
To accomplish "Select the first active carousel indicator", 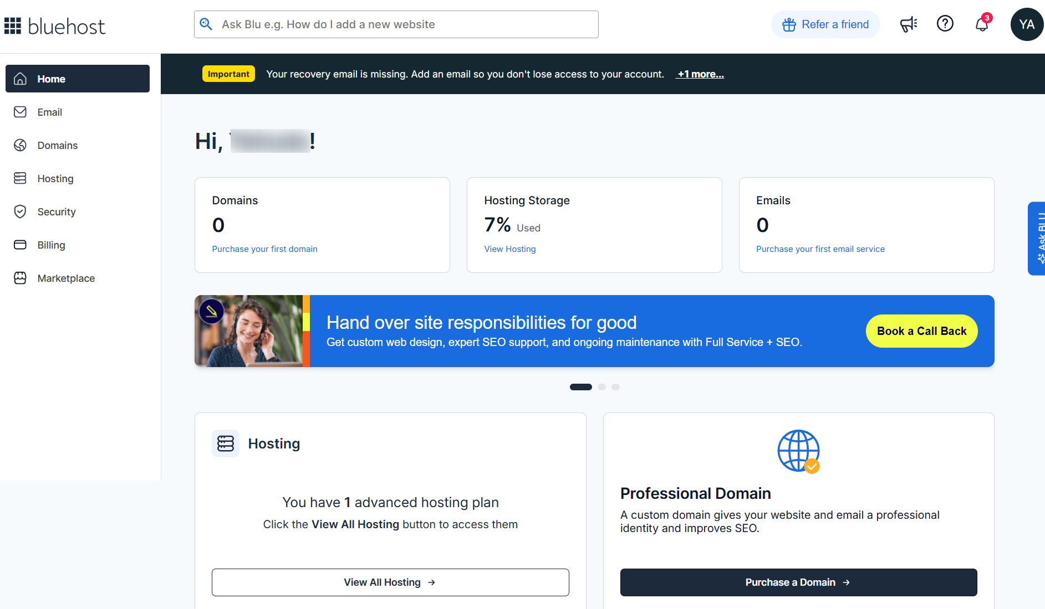I will 580,387.
